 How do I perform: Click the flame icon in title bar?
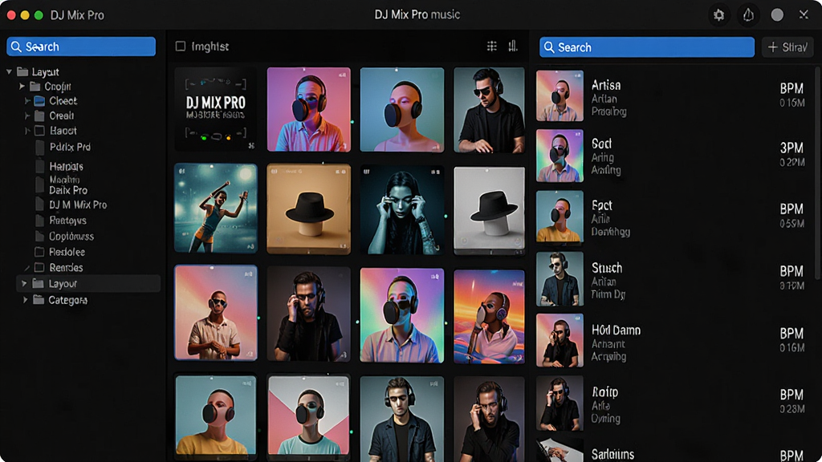[x=748, y=15]
